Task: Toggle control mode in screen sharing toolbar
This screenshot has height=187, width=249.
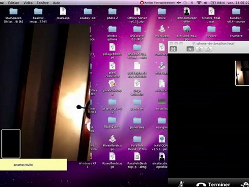Action: 190,49
